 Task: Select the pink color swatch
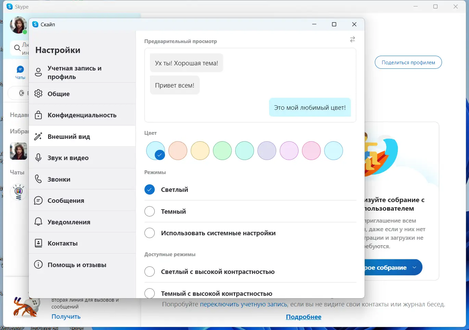pyautogui.click(x=311, y=150)
